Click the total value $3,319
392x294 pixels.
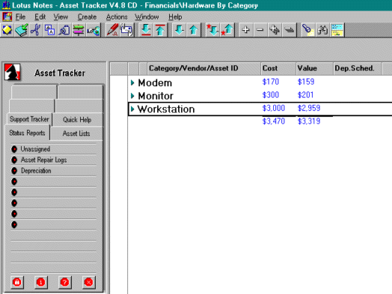309,121
